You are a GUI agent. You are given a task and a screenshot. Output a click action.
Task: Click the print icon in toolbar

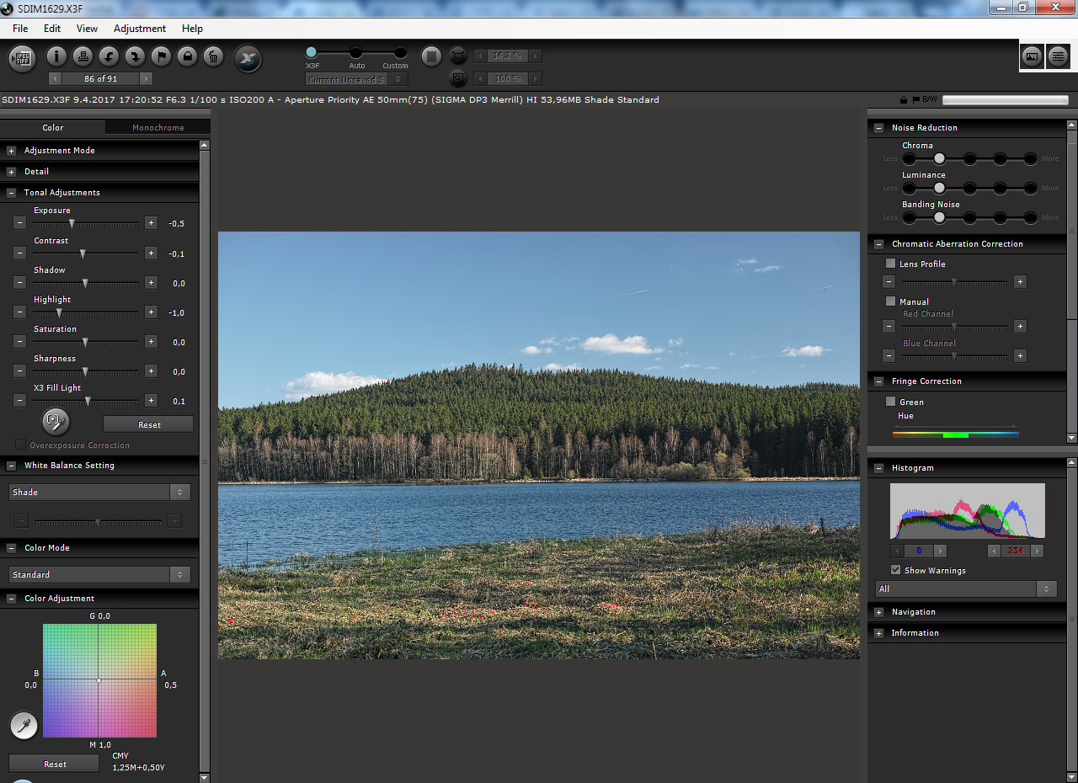(x=83, y=57)
